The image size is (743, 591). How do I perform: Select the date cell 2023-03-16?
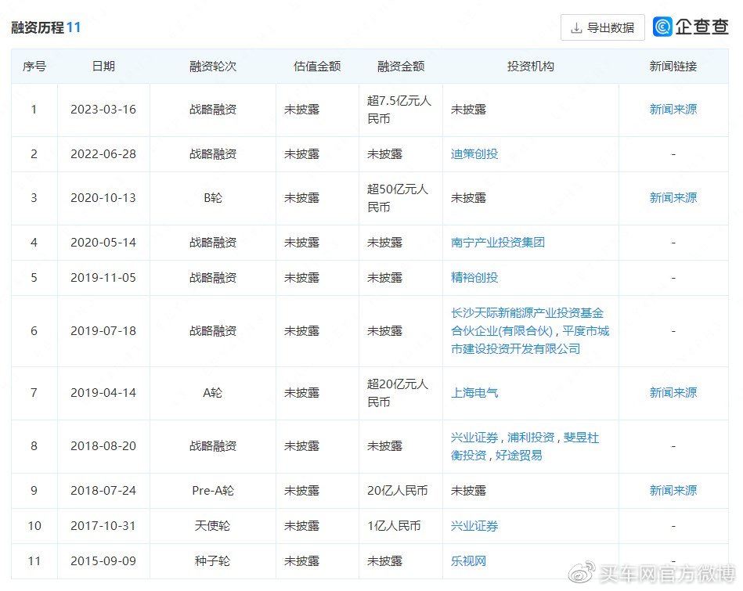tap(103, 110)
